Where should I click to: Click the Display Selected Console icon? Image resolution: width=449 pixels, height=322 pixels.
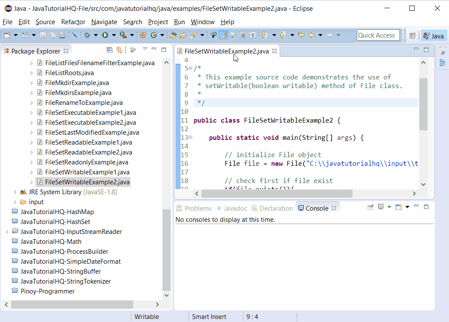(x=380, y=207)
